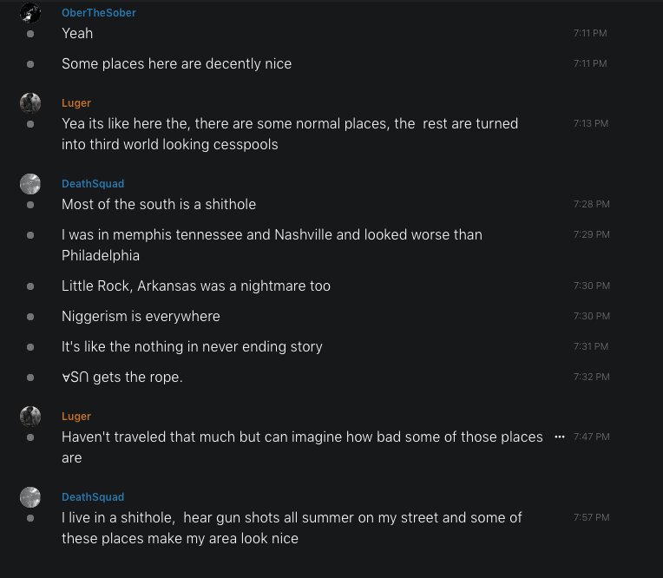Click the 7:47 PM timestamp
This screenshot has height=578, width=663.
coord(591,437)
